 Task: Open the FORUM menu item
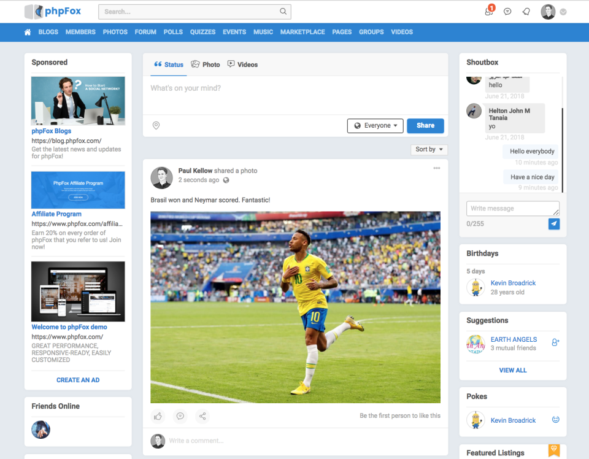click(145, 32)
